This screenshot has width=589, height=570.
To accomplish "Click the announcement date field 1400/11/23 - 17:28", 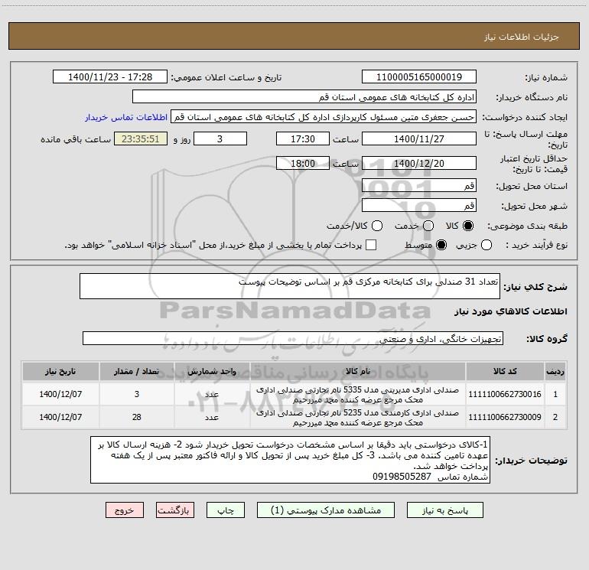I will click(x=110, y=77).
